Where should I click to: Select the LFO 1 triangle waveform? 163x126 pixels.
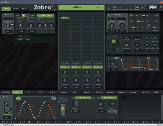114,41
